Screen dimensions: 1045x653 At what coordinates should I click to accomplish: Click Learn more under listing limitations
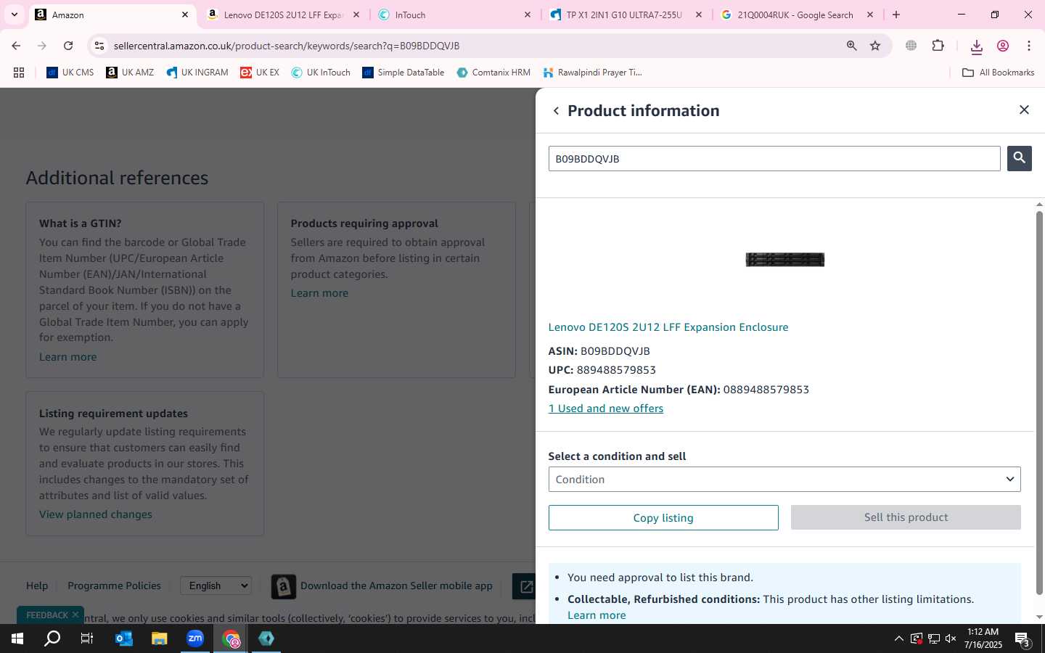point(597,615)
